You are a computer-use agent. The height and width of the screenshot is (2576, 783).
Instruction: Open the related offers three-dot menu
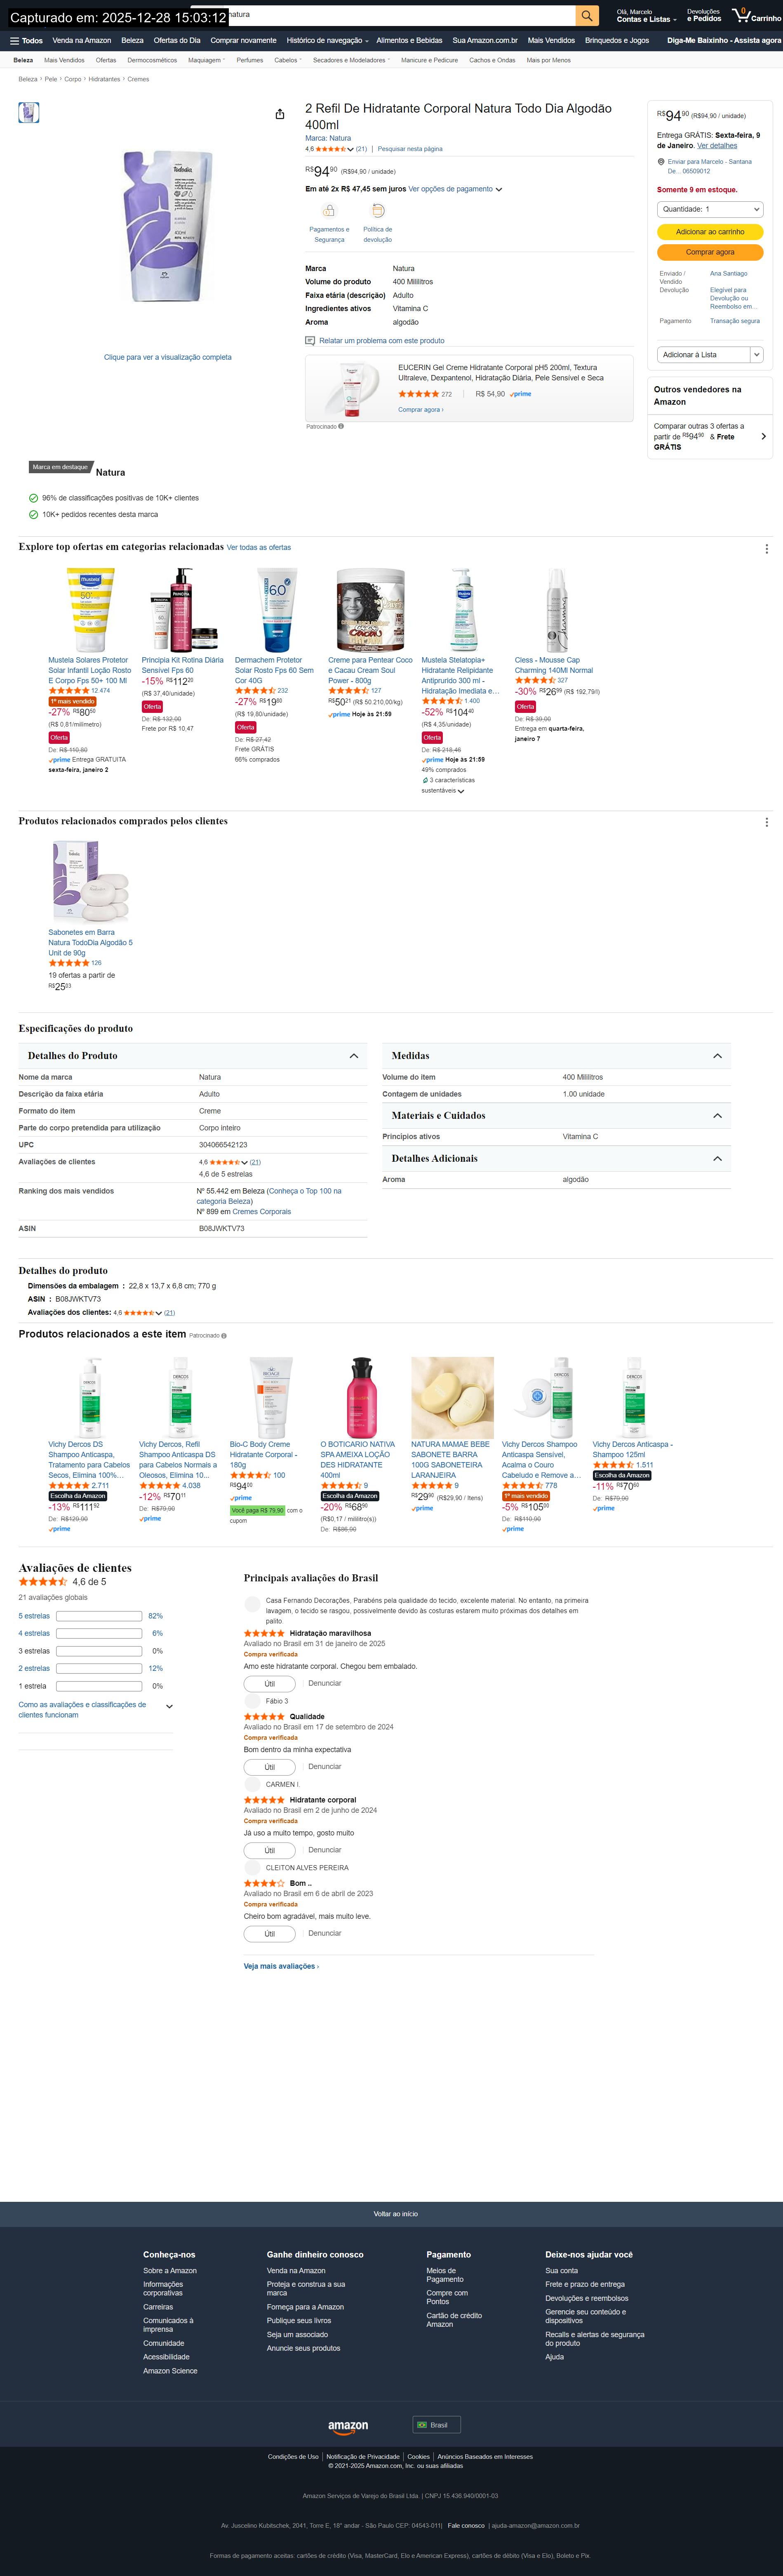[766, 548]
